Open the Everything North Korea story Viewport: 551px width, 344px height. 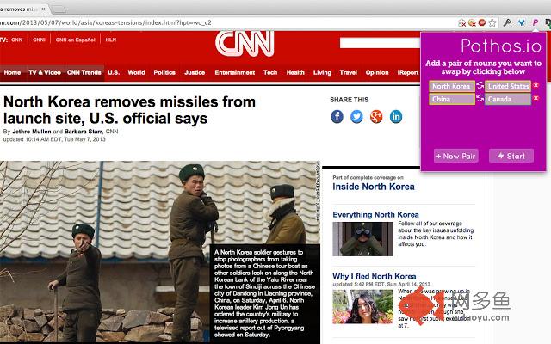375,214
